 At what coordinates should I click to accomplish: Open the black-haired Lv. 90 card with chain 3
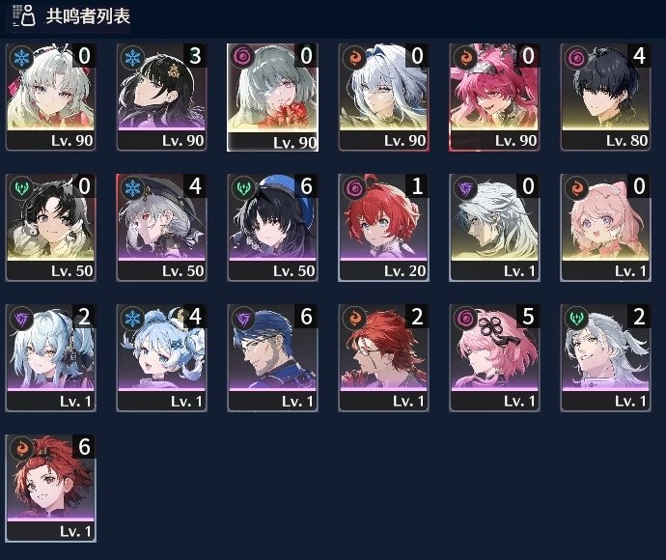(x=161, y=97)
